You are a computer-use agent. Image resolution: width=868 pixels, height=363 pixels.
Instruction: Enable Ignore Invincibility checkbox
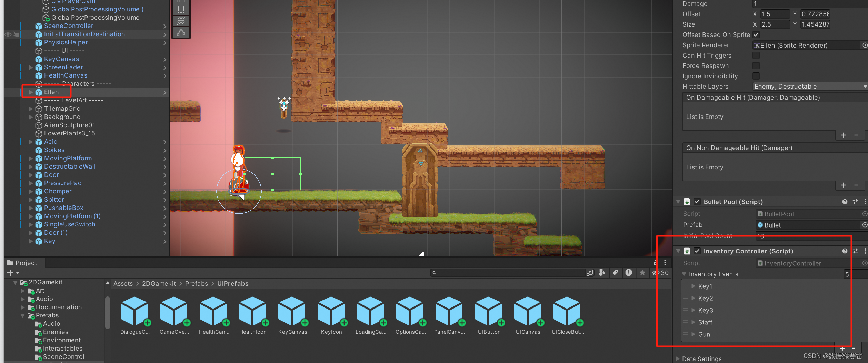tap(756, 76)
